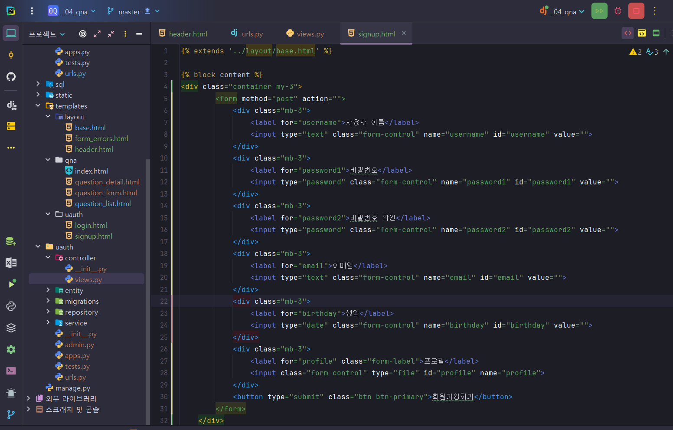This screenshot has width=673, height=430.
Task: Click the red Stop button
Action: click(x=636, y=11)
